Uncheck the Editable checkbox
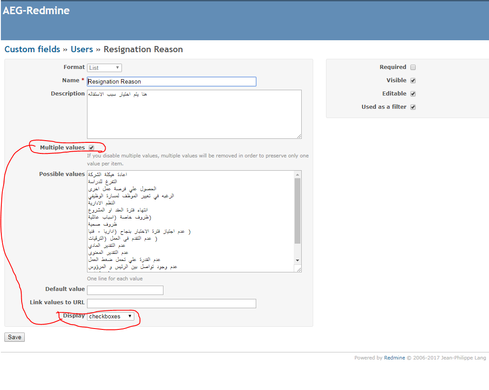This screenshot has height=390, width=489. (413, 94)
